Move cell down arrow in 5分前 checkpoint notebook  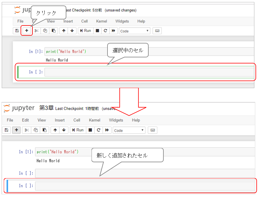click(x=72, y=31)
